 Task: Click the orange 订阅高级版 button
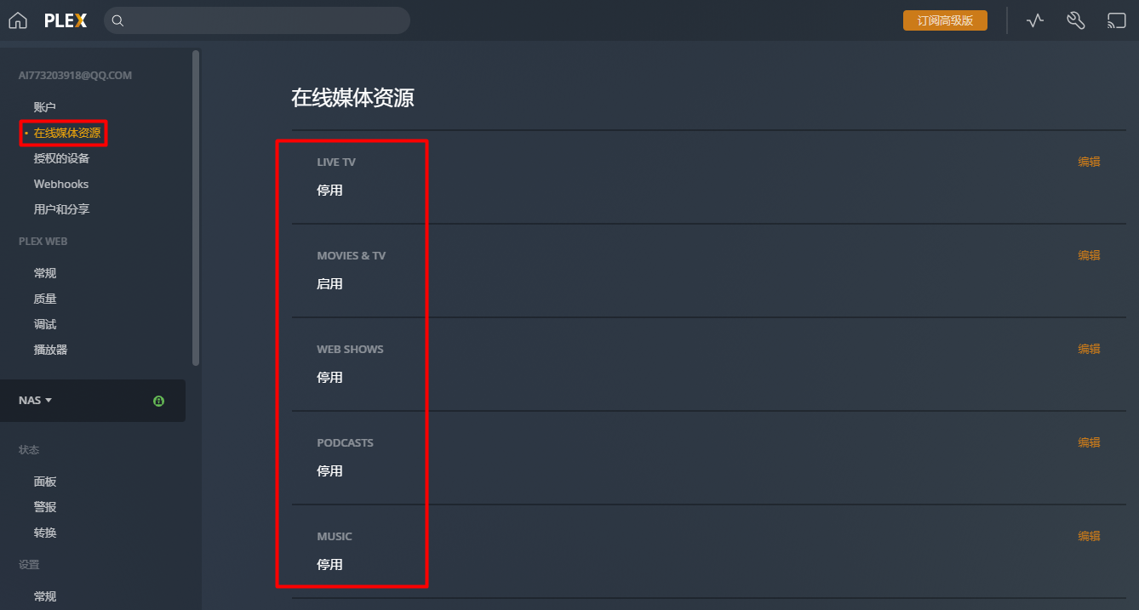point(945,20)
